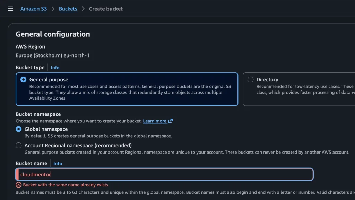This screenshot has height=200, width=355.
Task: Click the Directory tile description text
Action: click(x=305, y=89)
